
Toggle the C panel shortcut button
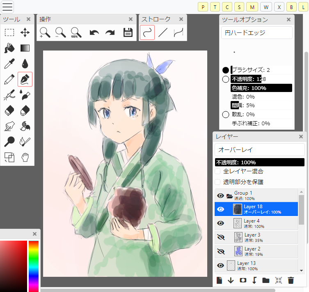click(x=227, y=7)
